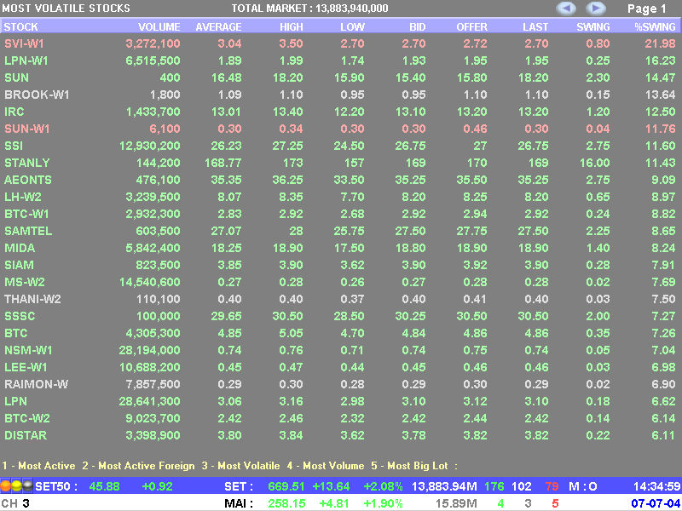The image size is (682, 511).
Task: Select the BROOK-W1 stock symbol
Action: pyautogui.click(x=37, y=95)
